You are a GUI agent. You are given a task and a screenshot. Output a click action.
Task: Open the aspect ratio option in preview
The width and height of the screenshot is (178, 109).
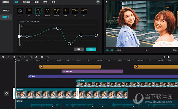point(175,50)
